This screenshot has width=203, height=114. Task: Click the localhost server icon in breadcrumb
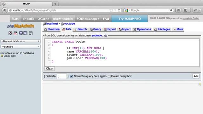coord(44,24)
